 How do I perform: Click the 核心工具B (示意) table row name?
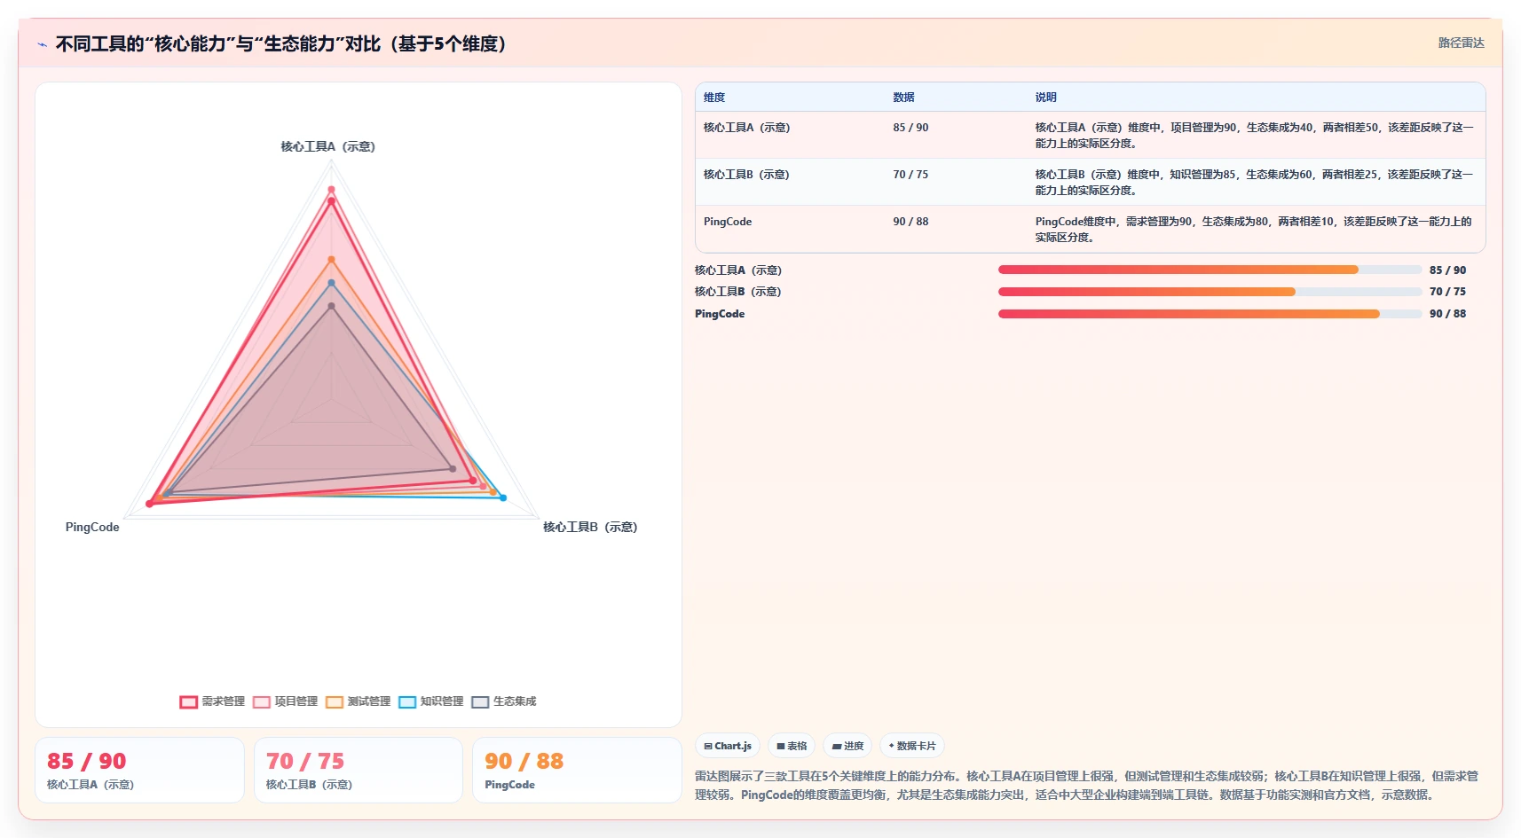click(746, 175)
